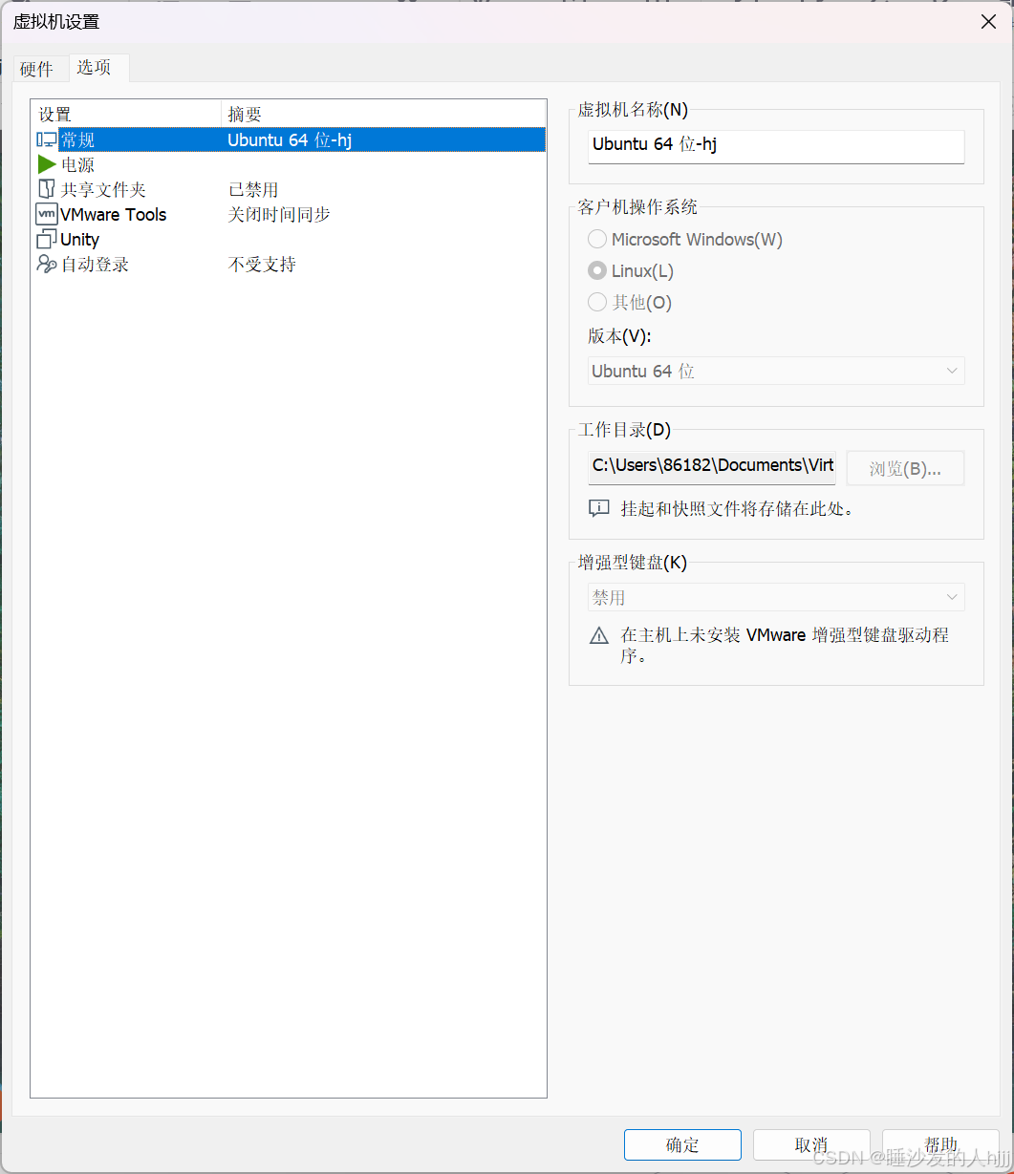Close the 虚拟机设置 dialog window
The image size is (1014, 1174).
click(988, 21)
